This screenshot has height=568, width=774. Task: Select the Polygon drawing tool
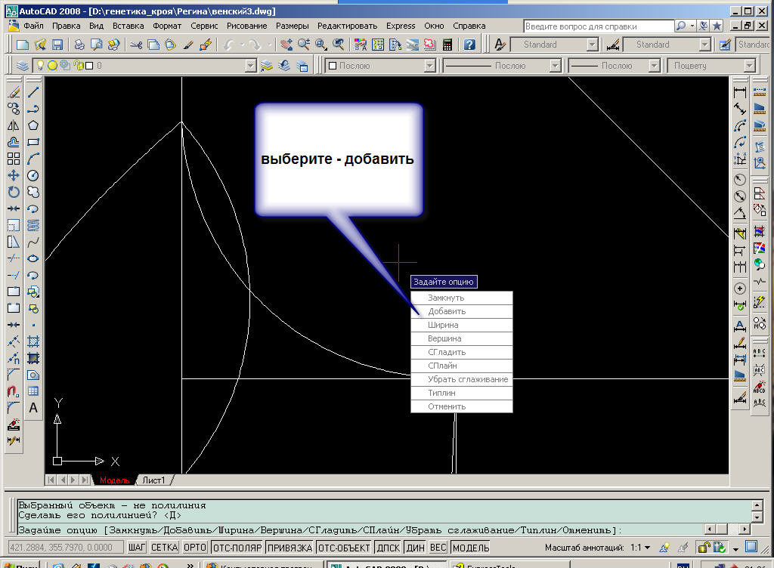[33, 125]
